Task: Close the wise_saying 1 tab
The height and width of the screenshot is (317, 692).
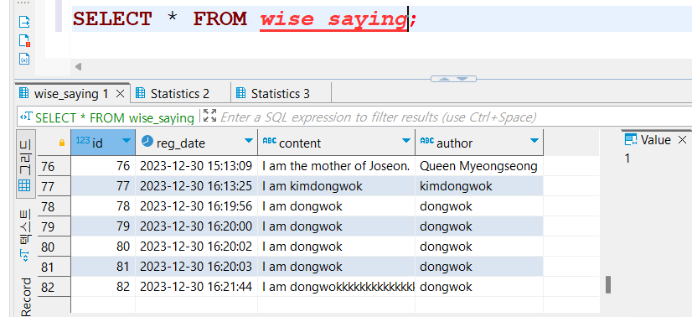Action: coord(120,94)
